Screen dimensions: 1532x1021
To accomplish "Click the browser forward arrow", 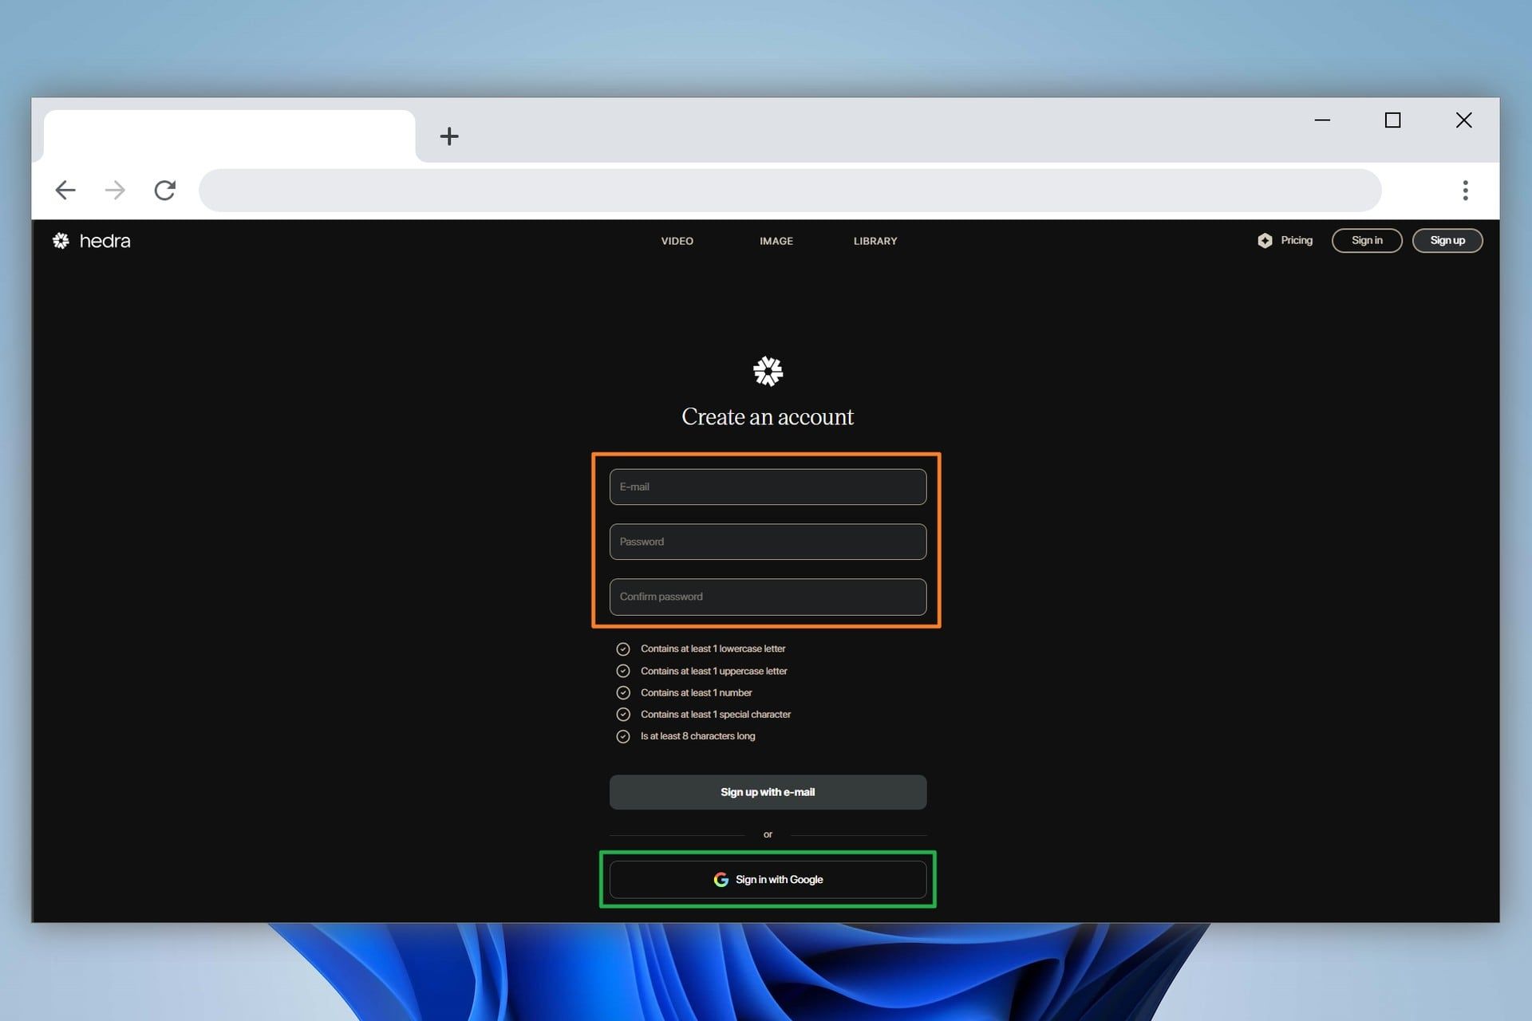I will [x=115, y=190].
